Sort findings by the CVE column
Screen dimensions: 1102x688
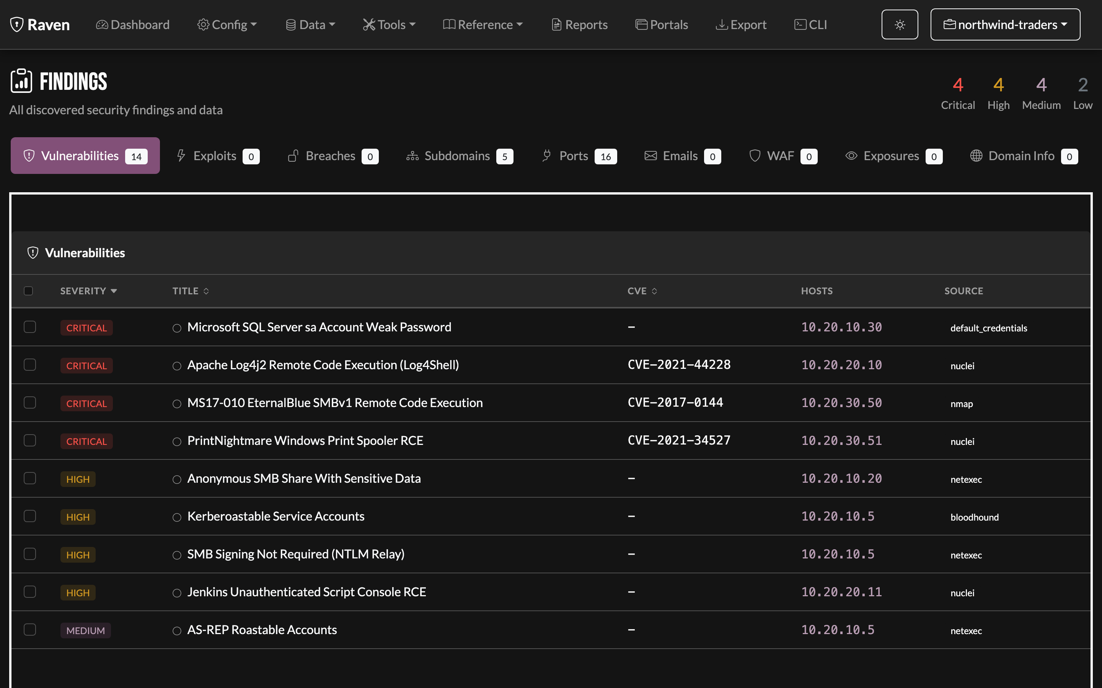(642, 291)
